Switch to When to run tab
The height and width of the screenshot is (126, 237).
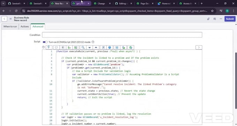[x=10, y=26]
